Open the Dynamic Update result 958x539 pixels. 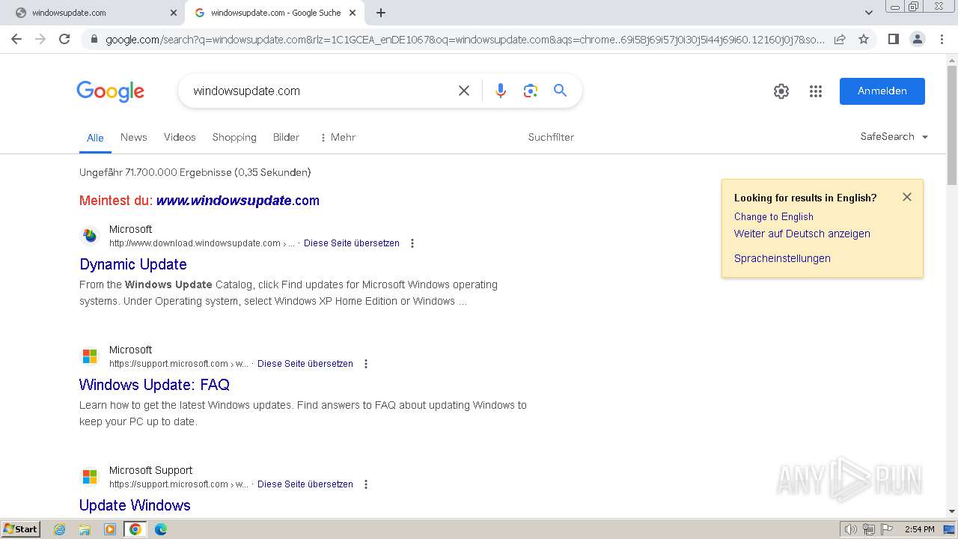pos(133,264)
